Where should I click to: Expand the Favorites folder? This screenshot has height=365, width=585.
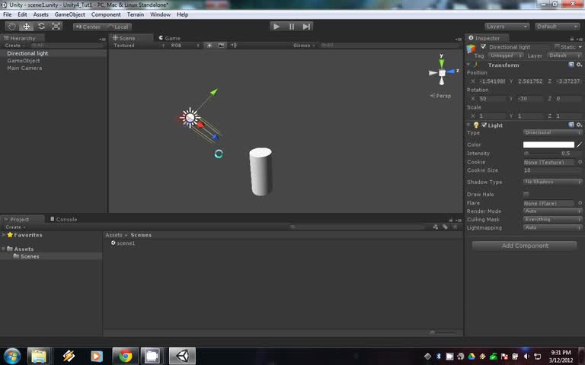[4, 235]
